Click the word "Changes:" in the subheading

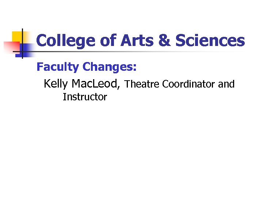tap(110, 67)
